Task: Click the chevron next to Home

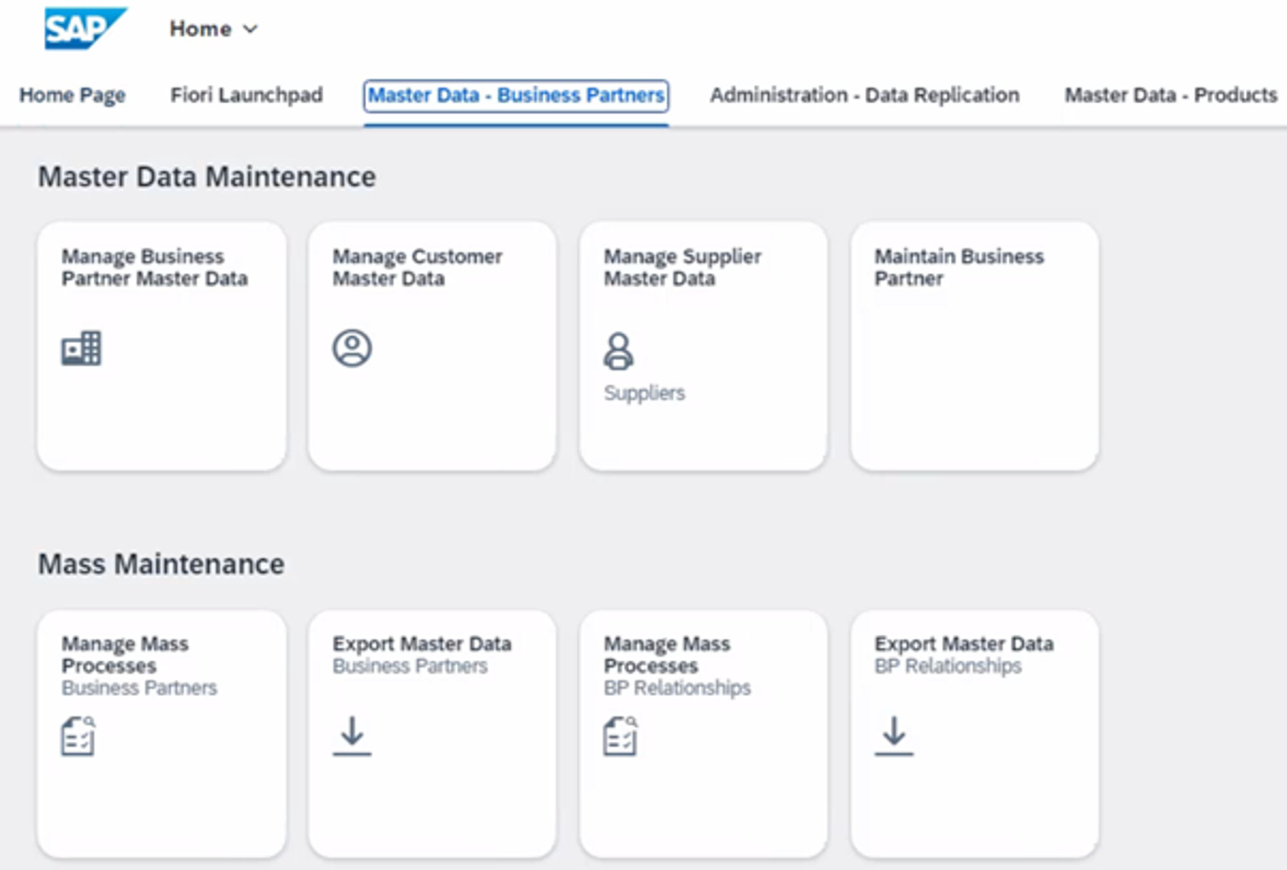Action: (250, 30)
